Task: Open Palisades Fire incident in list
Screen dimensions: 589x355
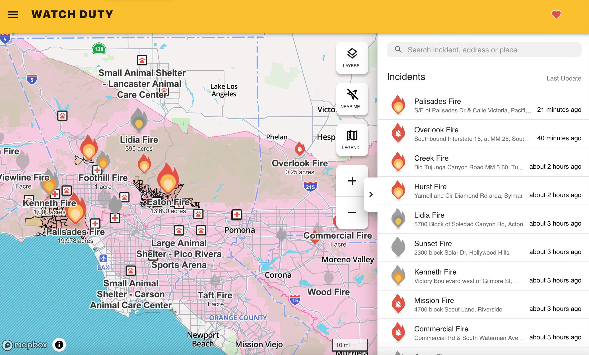Action: click(483, 106)
